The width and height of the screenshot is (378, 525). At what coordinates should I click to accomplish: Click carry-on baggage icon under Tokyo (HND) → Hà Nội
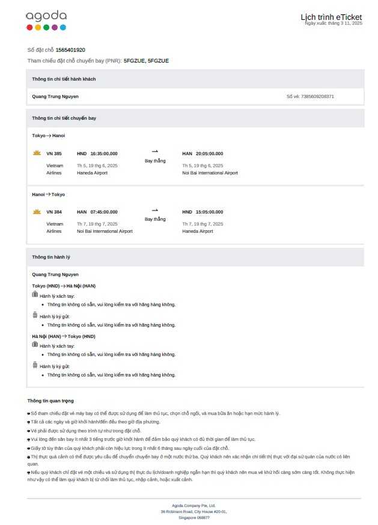35,295
